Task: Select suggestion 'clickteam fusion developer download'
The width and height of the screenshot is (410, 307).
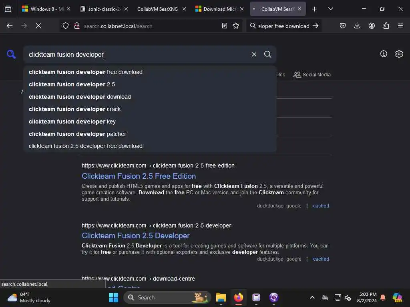Action: pyautogui.click(x=150, y=97)
